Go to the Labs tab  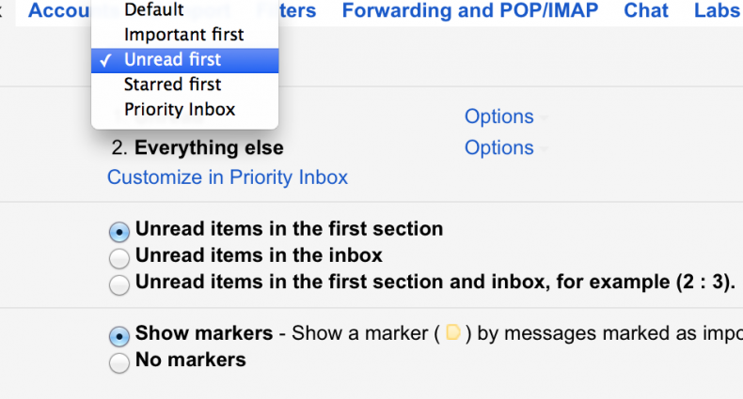[x=717, y=11]
